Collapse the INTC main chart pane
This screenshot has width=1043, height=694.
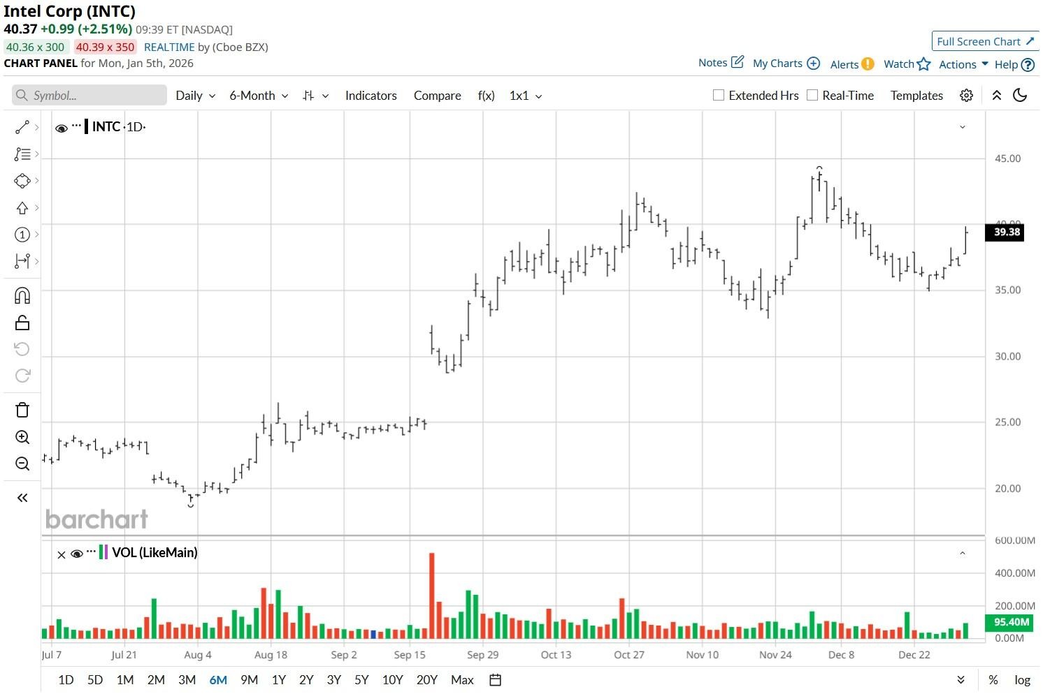[x=963, y=127]
